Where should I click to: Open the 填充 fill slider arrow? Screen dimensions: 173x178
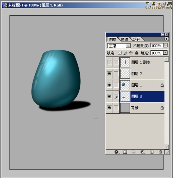[x=165, y=53]
